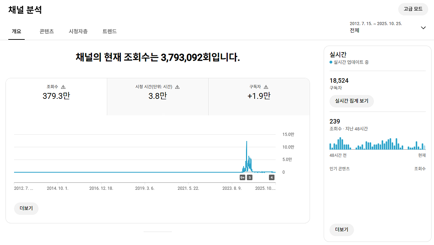Click the timeline marker labeled 5
The image size is (434, 245).
[x=250, y=177]
